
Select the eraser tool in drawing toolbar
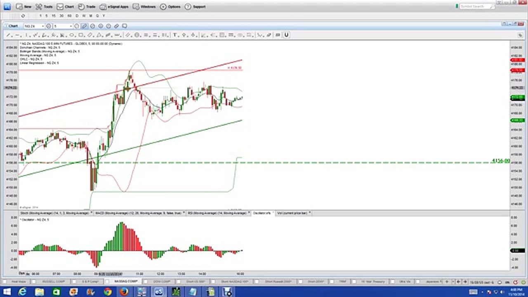pyautogui.click(x=269, y=35)
